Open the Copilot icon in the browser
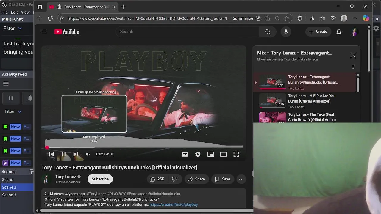Image resolution: width=381 pixels, height=214 pixels. tap(366, 18)
